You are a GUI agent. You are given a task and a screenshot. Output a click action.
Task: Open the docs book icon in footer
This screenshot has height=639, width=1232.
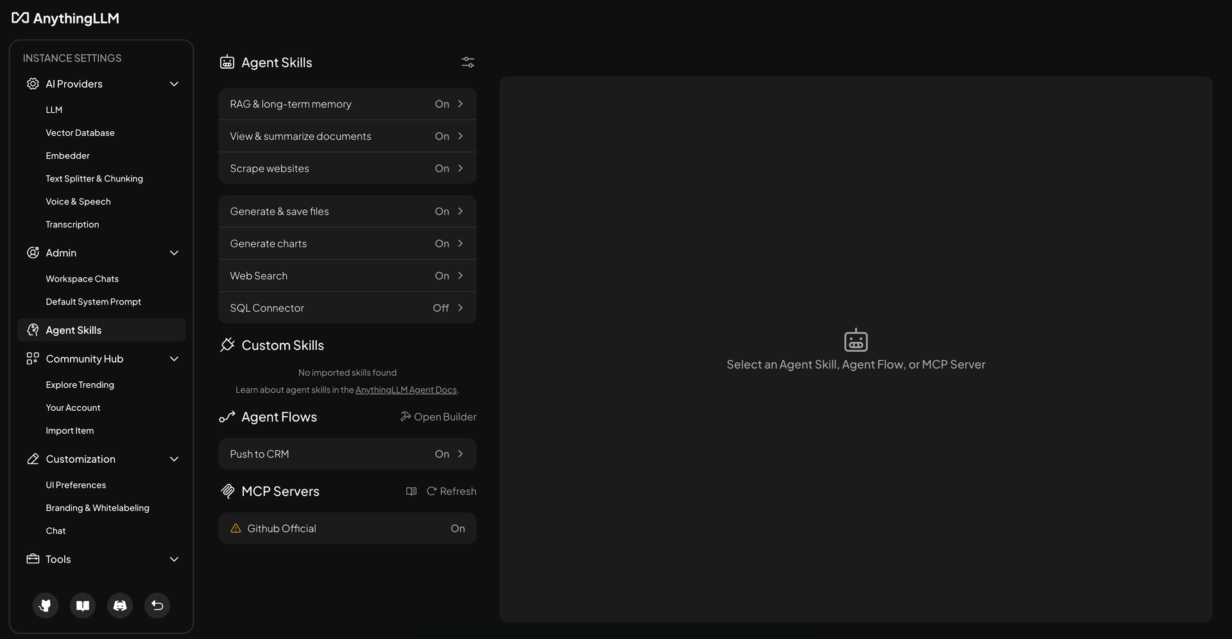pos(83,606)
